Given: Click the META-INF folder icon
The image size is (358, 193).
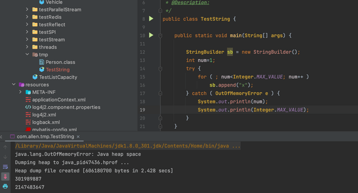Looking at the screenshot, I should point(28,92).
